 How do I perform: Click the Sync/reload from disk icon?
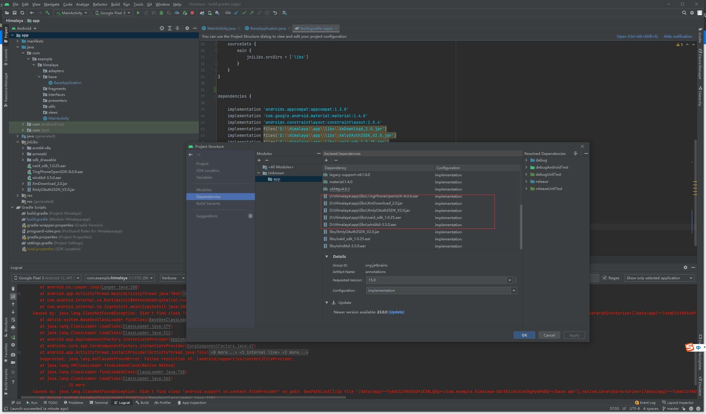22,13
